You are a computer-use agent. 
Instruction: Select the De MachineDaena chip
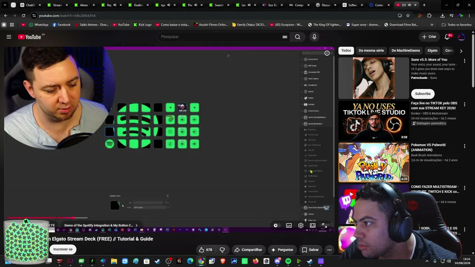pos(406,50)
